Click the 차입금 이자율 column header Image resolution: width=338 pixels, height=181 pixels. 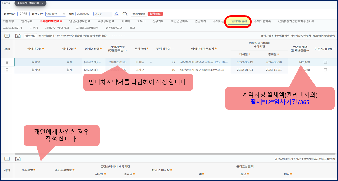point(162,170)
